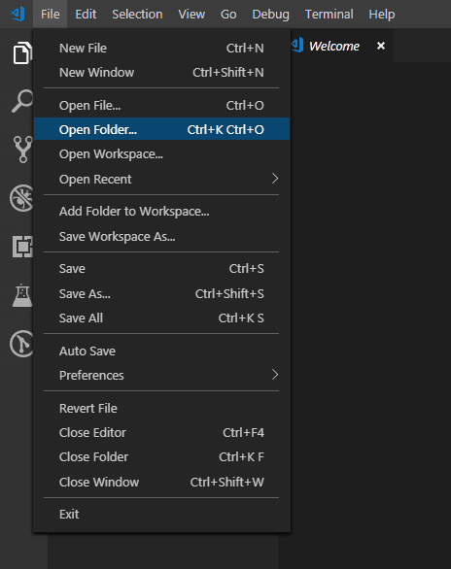Open the Help menu
Screen dimensions: 451x569
click(382, 15)
